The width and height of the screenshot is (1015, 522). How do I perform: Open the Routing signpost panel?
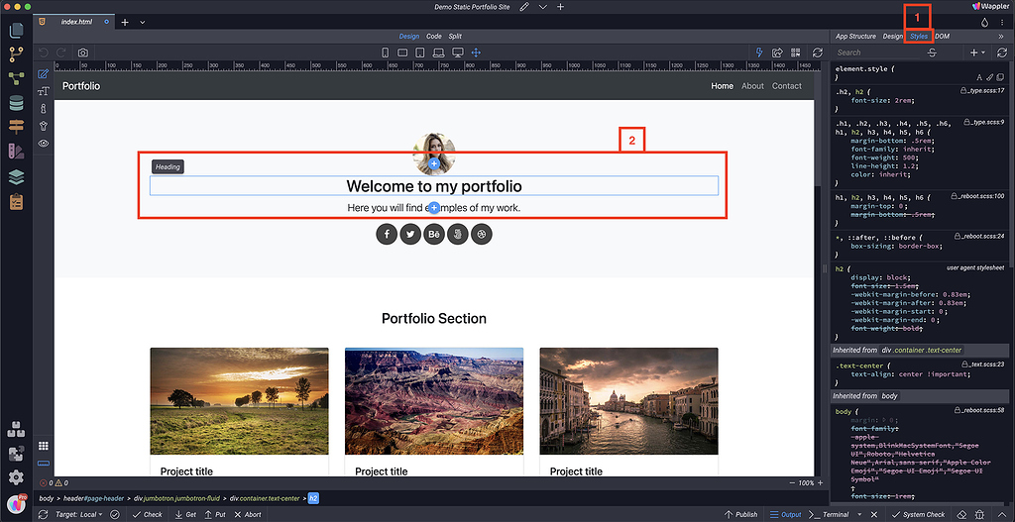16,127
